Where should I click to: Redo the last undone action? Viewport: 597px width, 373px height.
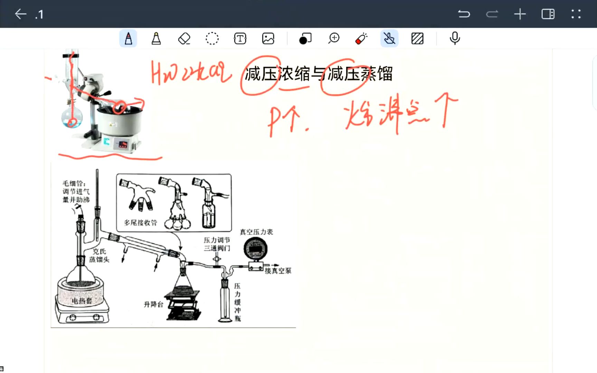[x=492, y=14]
